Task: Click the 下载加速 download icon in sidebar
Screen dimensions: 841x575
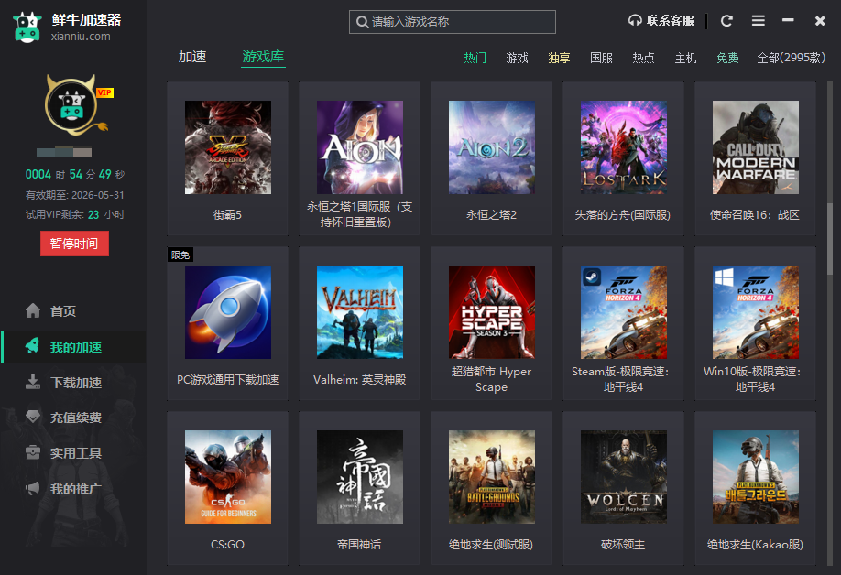Action: click(x=33, y=382)
